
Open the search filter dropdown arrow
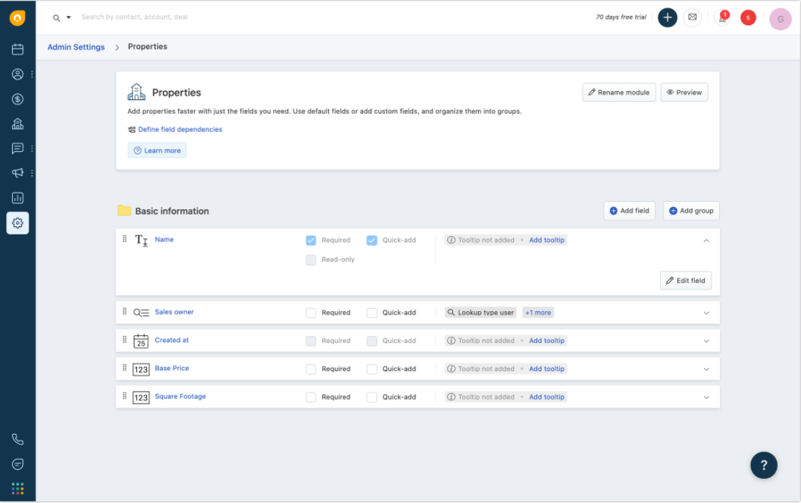click(68, 17)
